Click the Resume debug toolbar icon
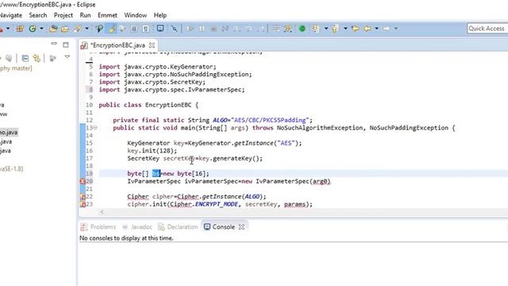This screenshot has width=508, height=286. (x=190, y=29)
